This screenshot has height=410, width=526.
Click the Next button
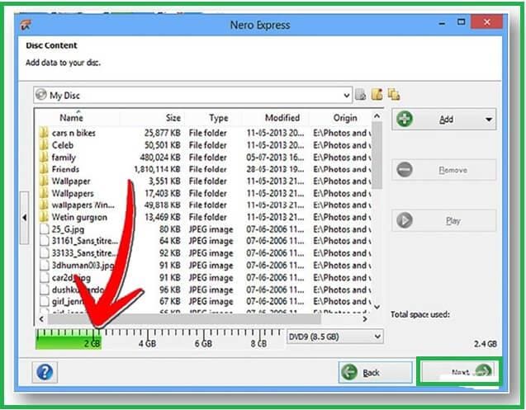point(458,372)
